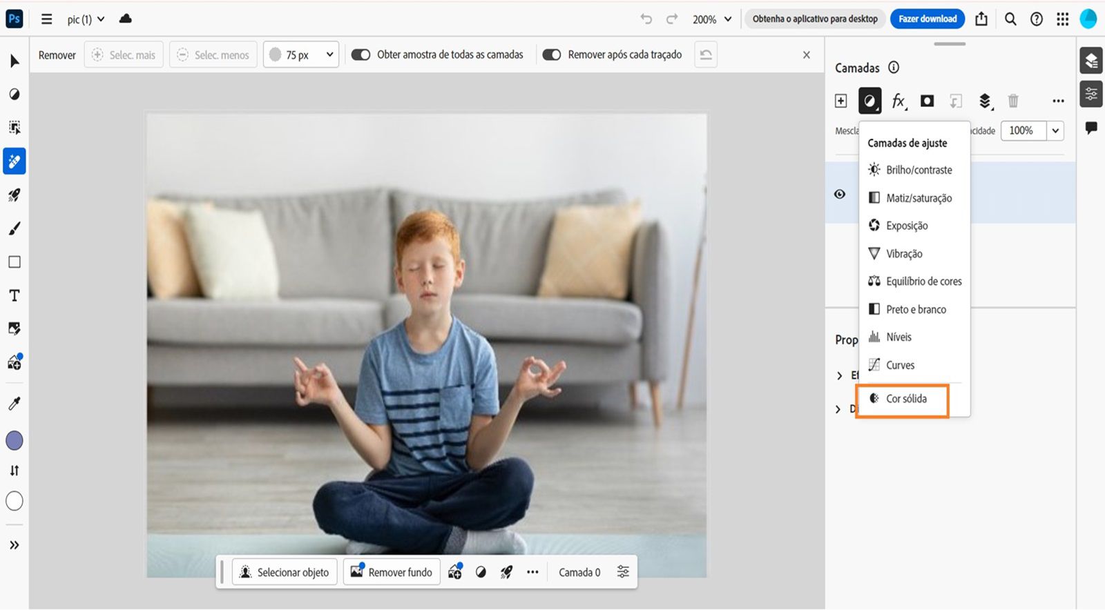Click the adjustment layer button in Camadas
The image size is (1105, 610).
[x=870, y=101]
